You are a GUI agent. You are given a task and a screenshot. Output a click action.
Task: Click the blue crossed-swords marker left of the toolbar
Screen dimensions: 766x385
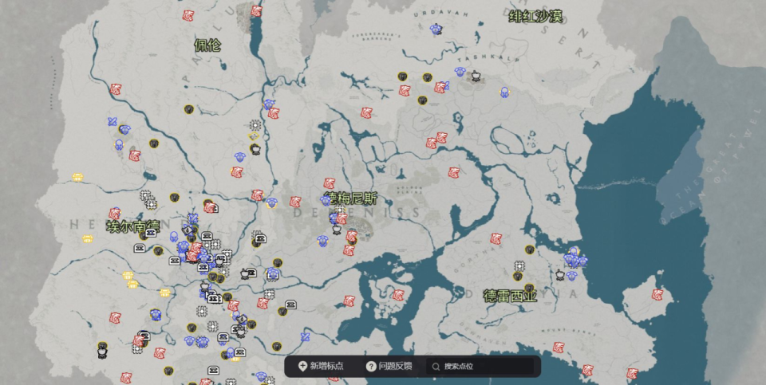(306, 336)
